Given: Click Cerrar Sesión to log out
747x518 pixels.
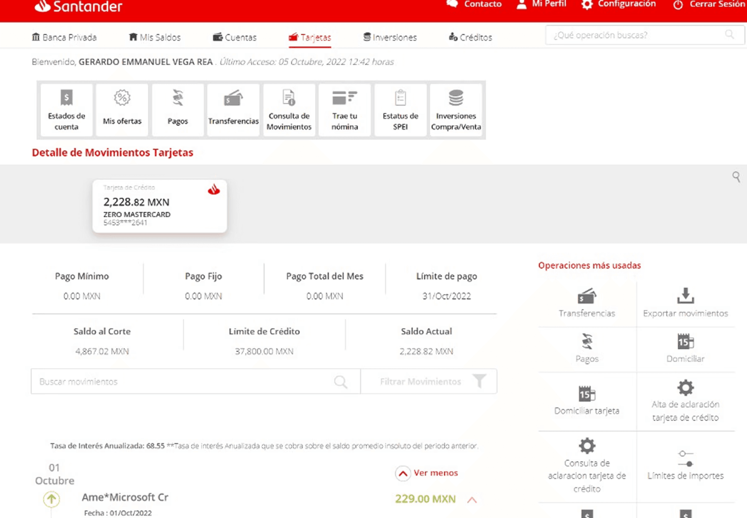Looking at the screenshot, I should 709,4.
